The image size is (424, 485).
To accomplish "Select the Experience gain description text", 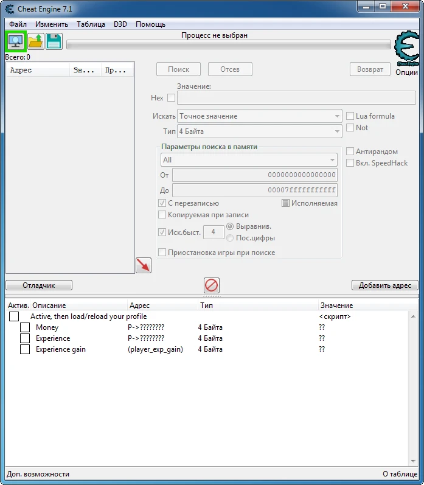I will pos(61,349).
